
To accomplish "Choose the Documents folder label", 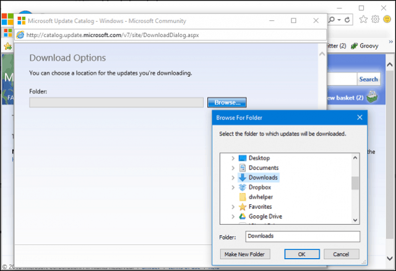I will (264, 168).
